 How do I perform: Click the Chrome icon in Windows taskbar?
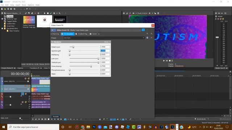coord(83,127)
